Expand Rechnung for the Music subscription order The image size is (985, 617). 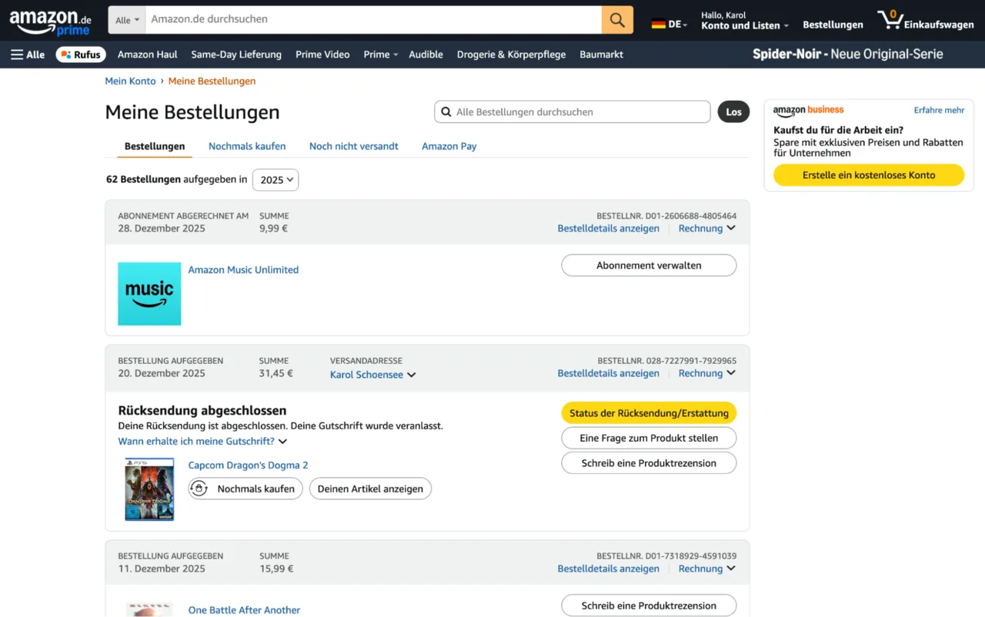[x=706, y=228]
